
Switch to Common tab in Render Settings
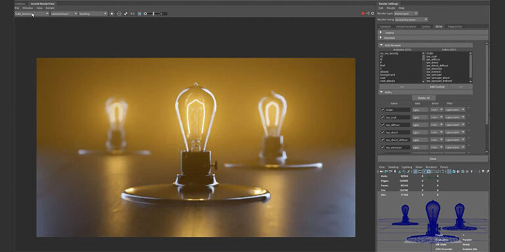coord(385,27)
